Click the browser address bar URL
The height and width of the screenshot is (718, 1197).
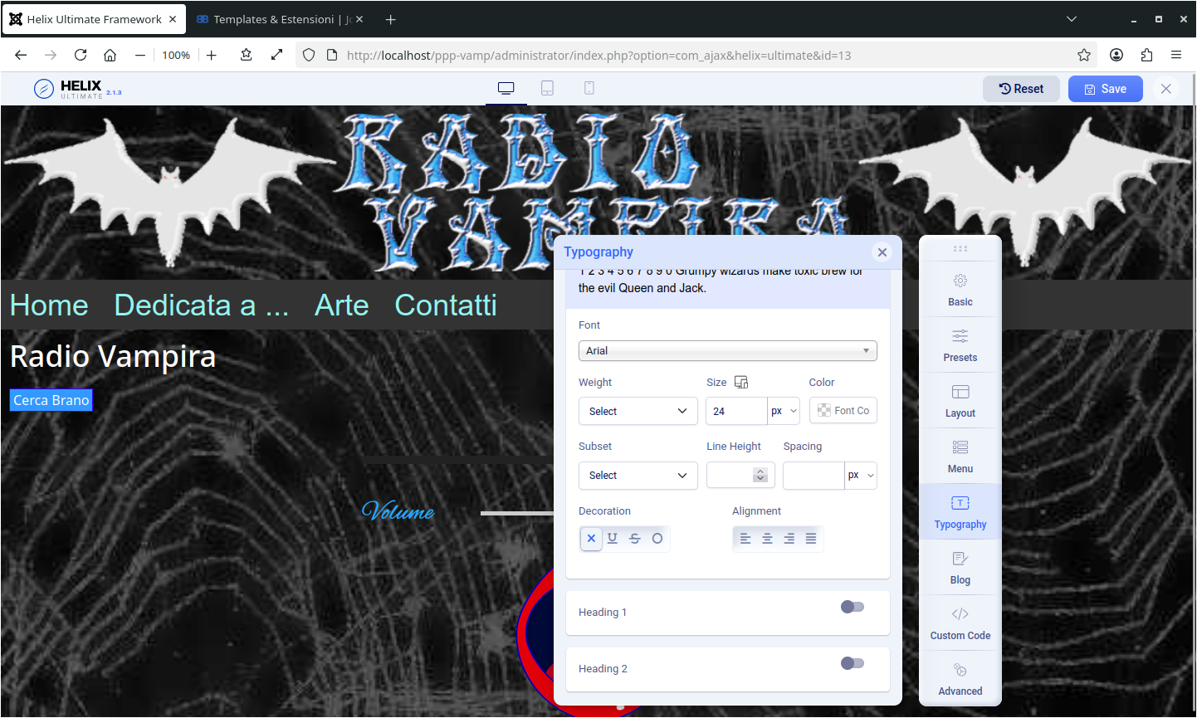tap(598, 56)
